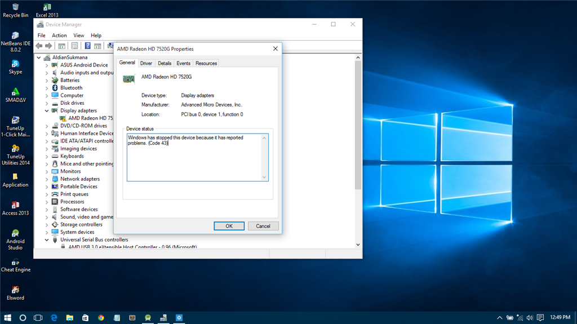The width and height of the screenshot is (577, 324).
Task: Switch to the Resources tab
Action: (206, 63)
